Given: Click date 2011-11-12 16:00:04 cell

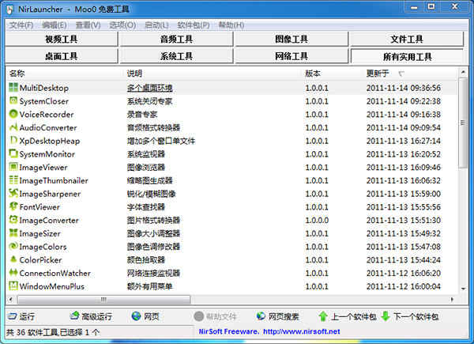Looking at the screenshot, I should (404, 286).
